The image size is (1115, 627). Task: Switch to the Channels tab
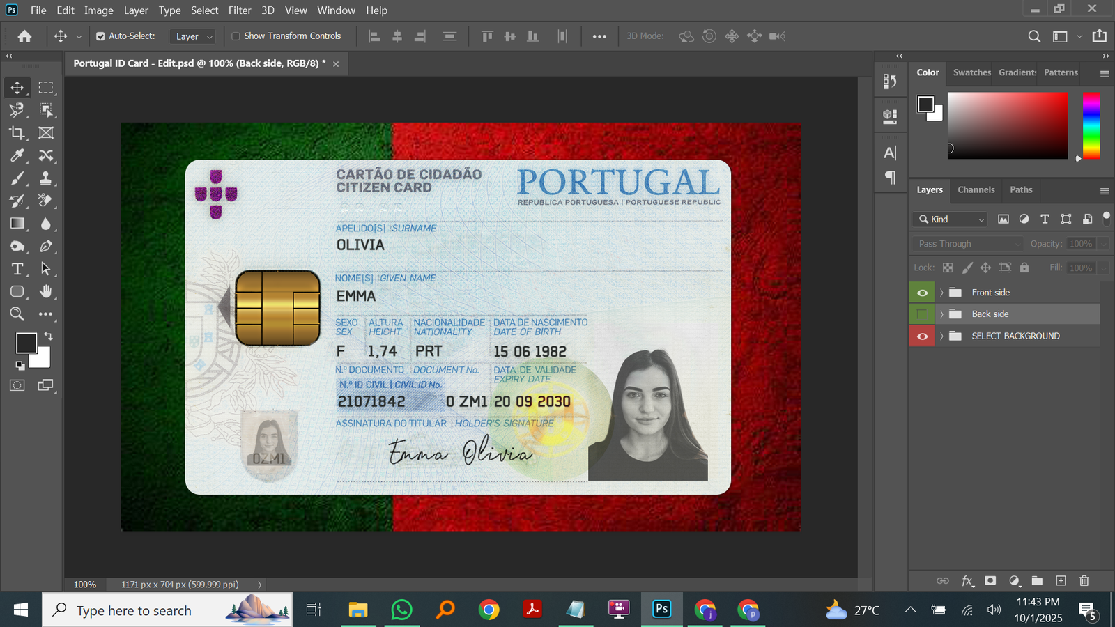click(x=976, y=189)
